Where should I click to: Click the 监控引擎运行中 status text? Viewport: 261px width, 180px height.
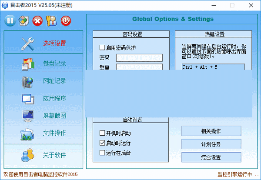238,174
